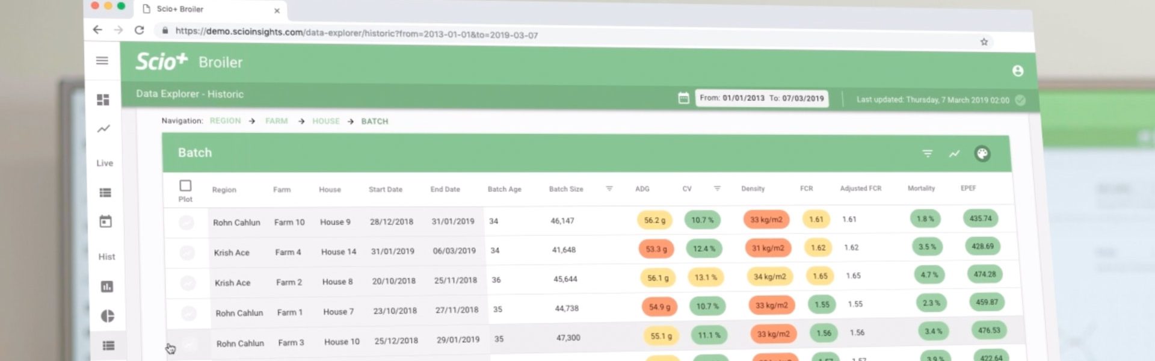Toggle plot for Farm 3 House 10 row

coord(189,344)
